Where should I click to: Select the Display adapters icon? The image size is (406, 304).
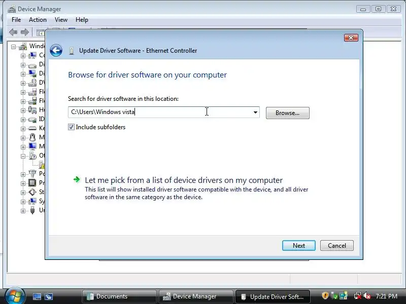tap(32, 73)
